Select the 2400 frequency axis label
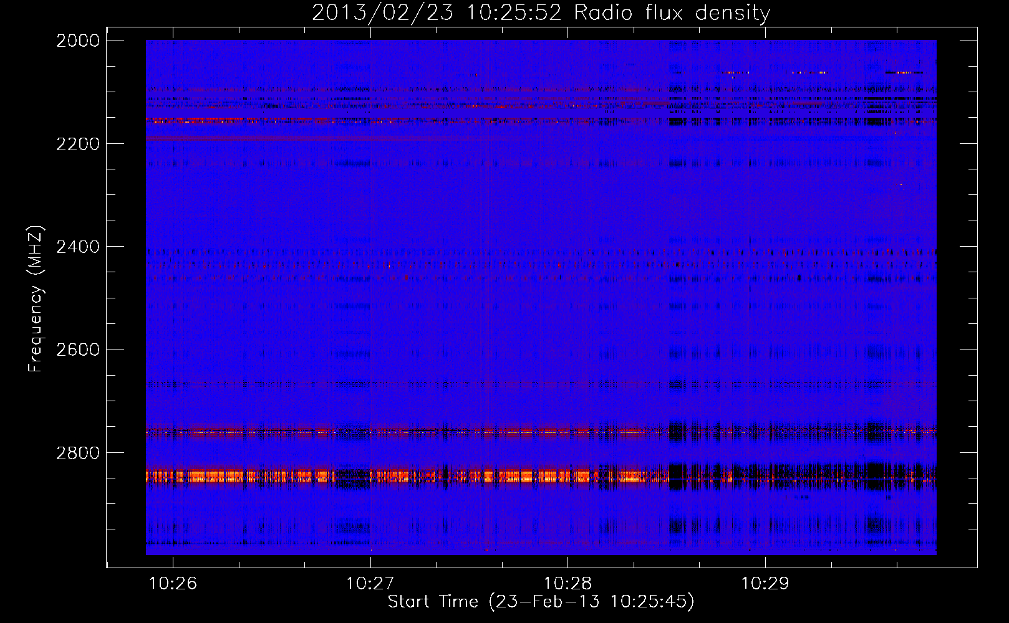1009x623 pixels. [78, 247]
